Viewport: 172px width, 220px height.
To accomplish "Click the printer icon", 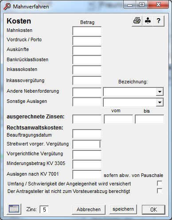I will [x=137, y=21].
